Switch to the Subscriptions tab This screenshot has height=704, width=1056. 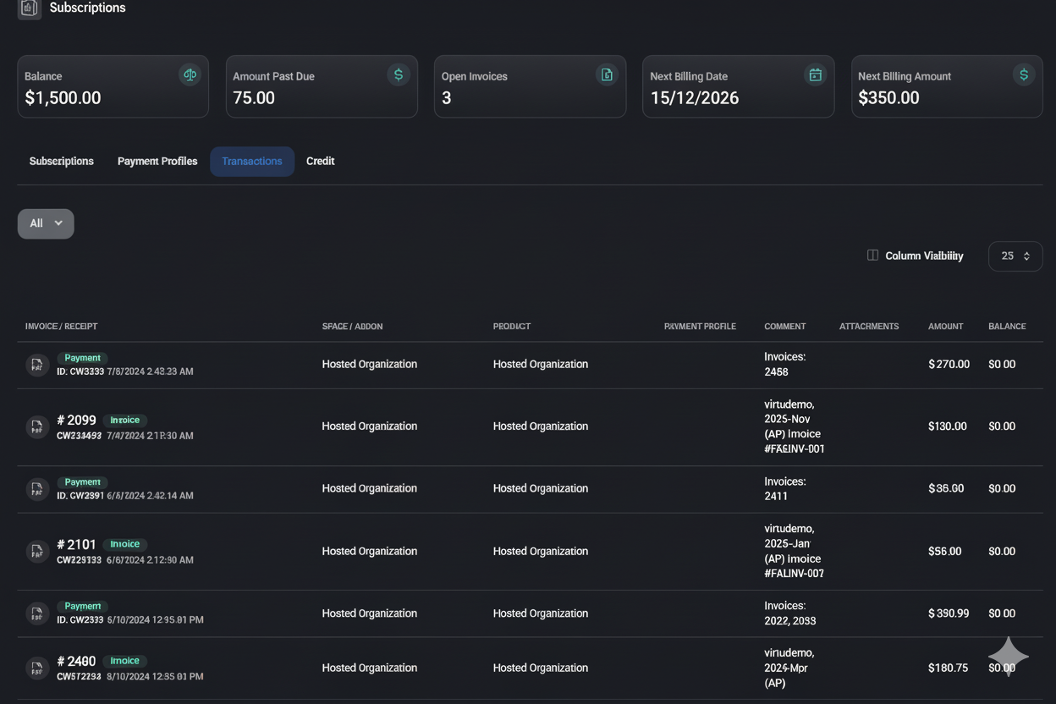click(61, 162)
